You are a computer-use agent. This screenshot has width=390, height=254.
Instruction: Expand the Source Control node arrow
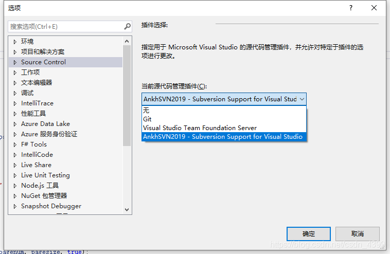[15, 62]
